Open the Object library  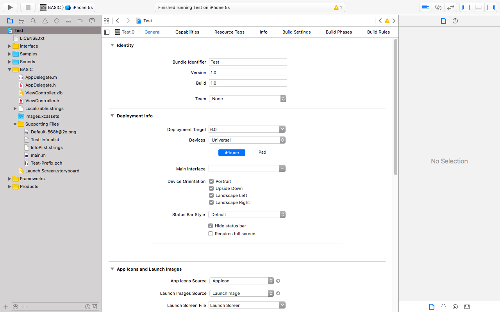[455, 307]
